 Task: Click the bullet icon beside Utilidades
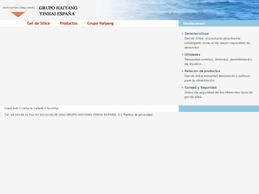[x=182, y=55]
